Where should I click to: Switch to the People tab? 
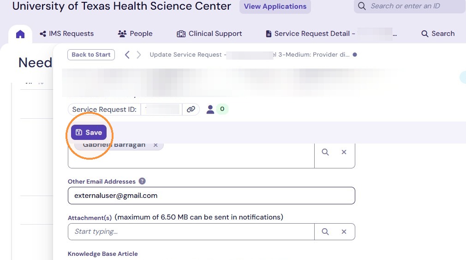(135, 34)
